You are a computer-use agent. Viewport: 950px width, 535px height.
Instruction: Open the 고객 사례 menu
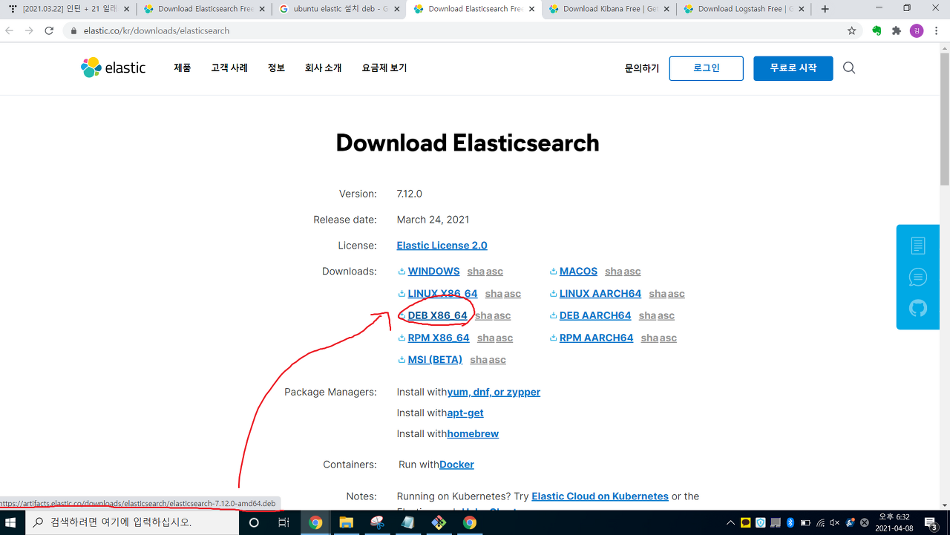(229, 68)
